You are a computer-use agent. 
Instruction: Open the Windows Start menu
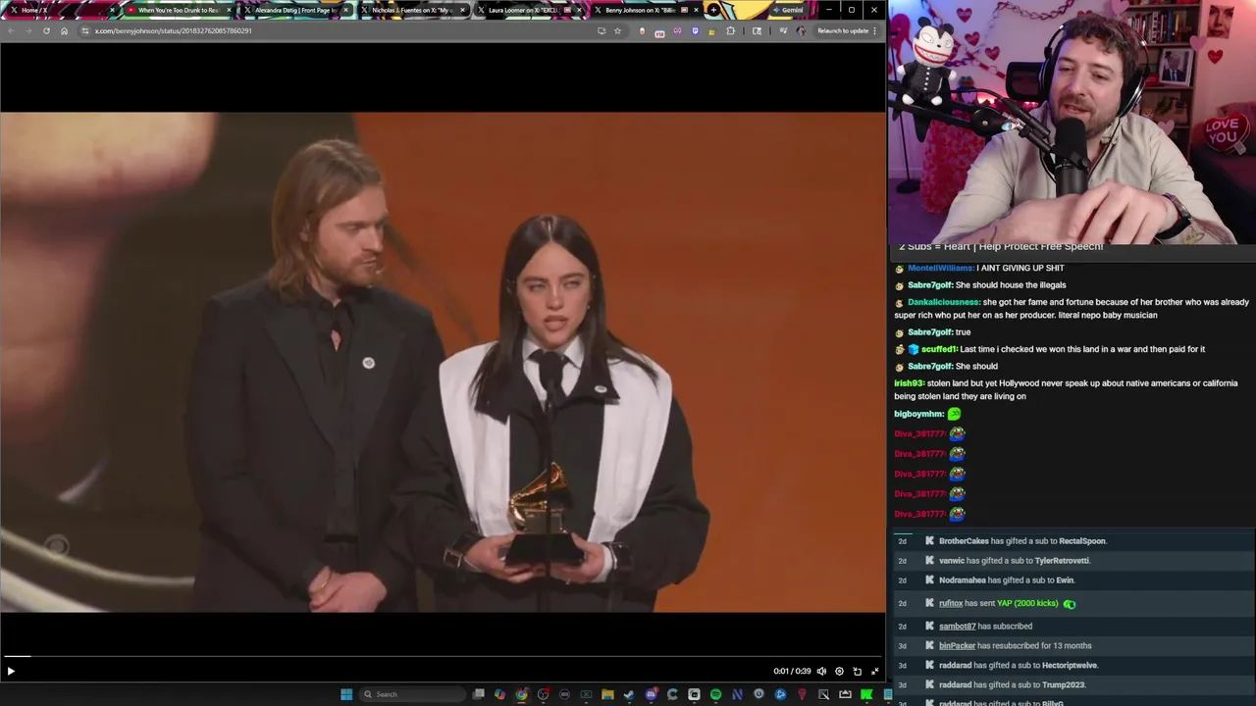(x=346, y=694)
